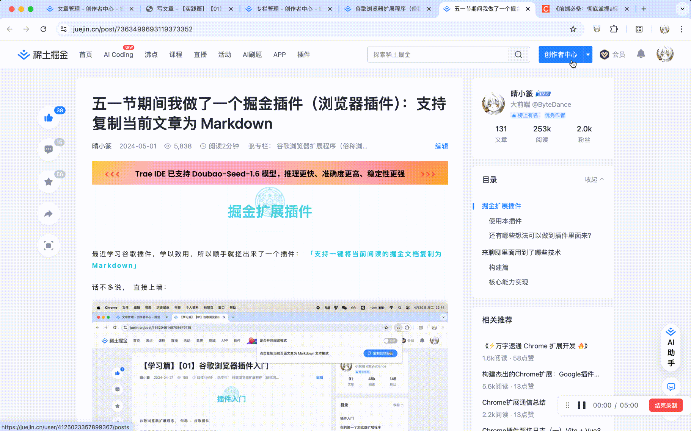
Task: Select the screenshot capture icon below share
Action: (x=48, y=245)
